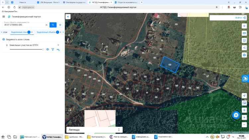Toggle visibility of all layers

tap(4, 39)
